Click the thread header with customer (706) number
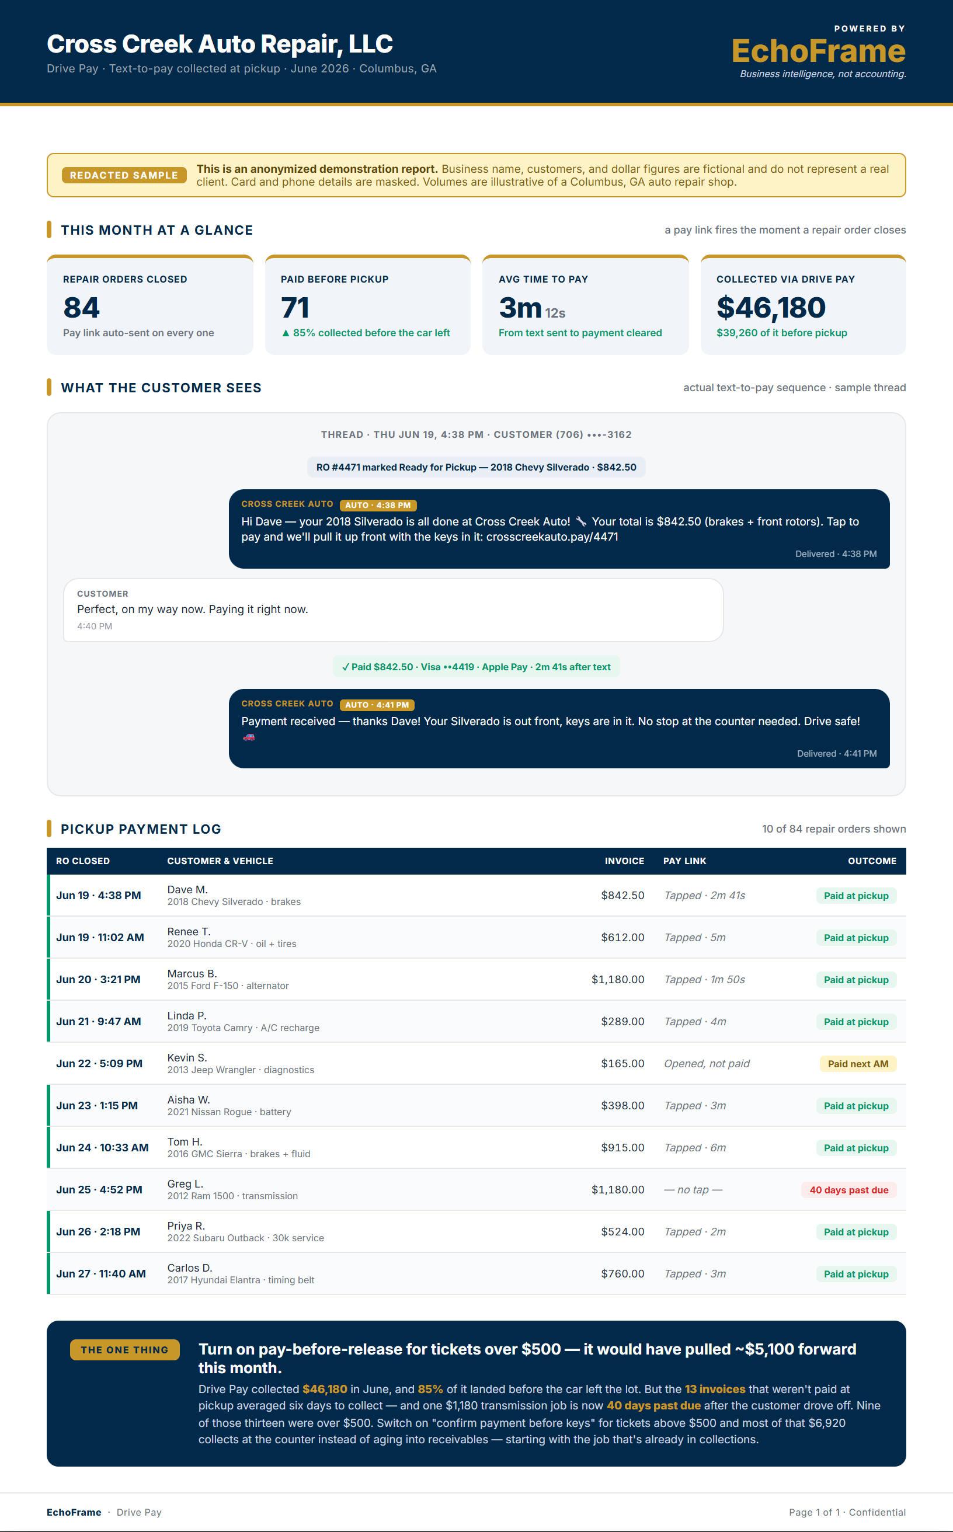 click(476, 434)
